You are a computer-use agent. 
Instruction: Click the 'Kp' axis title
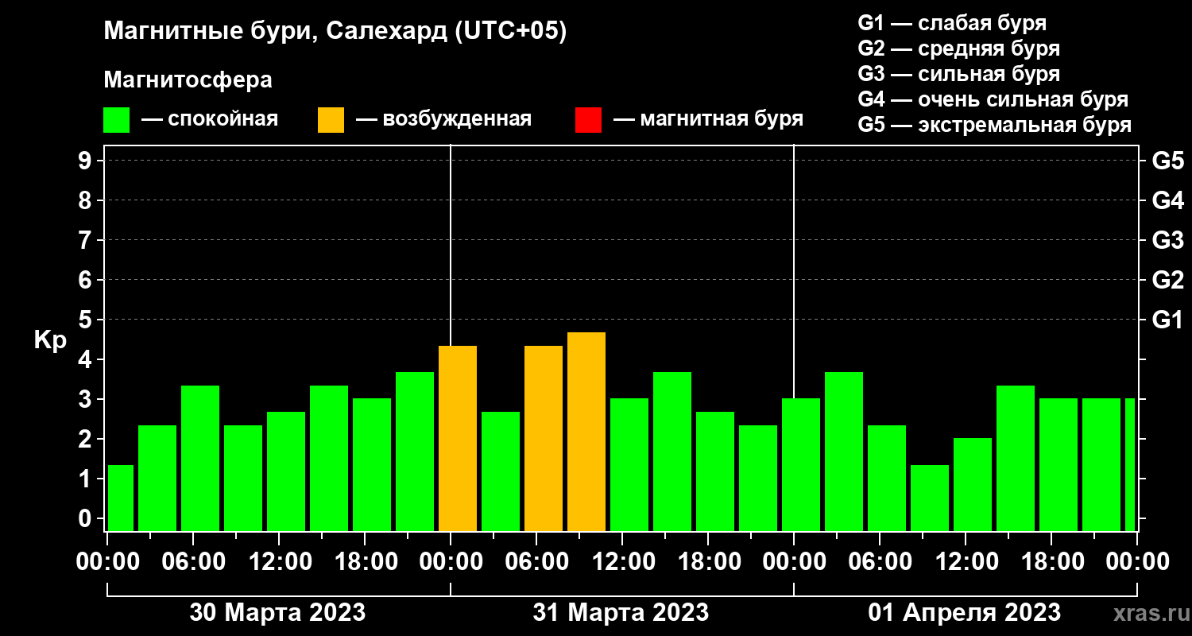point(50,339)
